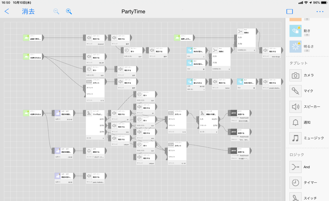Select the スピーカー block in the sidebar

click(x=296, y=107)
